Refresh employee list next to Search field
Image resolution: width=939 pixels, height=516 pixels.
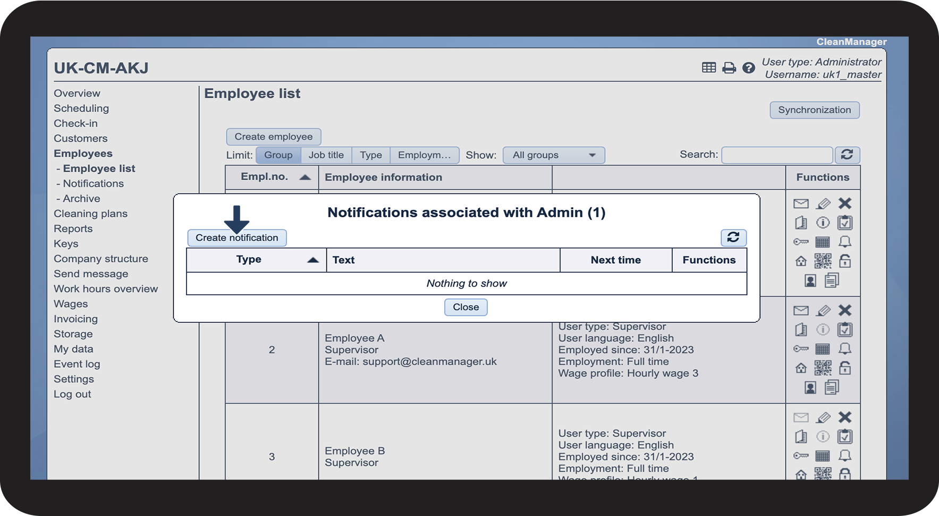[x=847, y=155]
